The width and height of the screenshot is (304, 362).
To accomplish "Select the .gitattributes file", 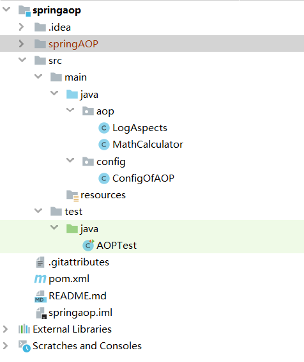I will [79, 262].
